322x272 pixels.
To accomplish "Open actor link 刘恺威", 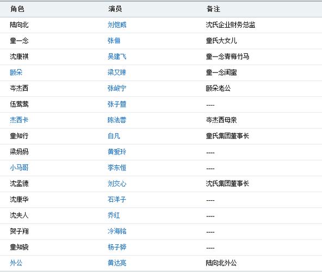I will click(x=117, y=25).
